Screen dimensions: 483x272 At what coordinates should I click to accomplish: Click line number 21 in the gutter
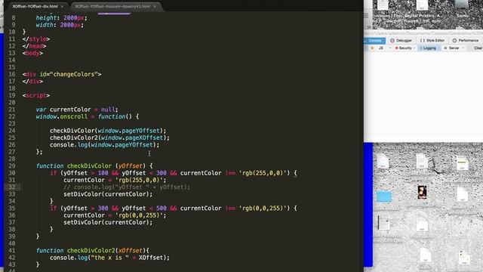coord(12,110)
